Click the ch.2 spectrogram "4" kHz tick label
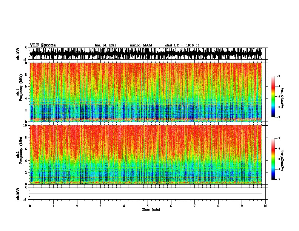Screen dimensions: 299x231 [x=26, y=161]
